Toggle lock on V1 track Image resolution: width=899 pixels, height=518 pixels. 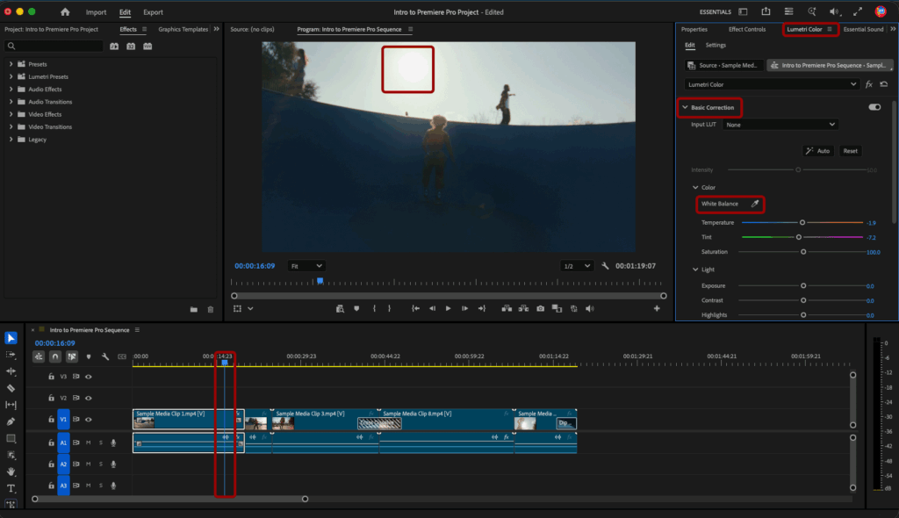pos(51,420)
